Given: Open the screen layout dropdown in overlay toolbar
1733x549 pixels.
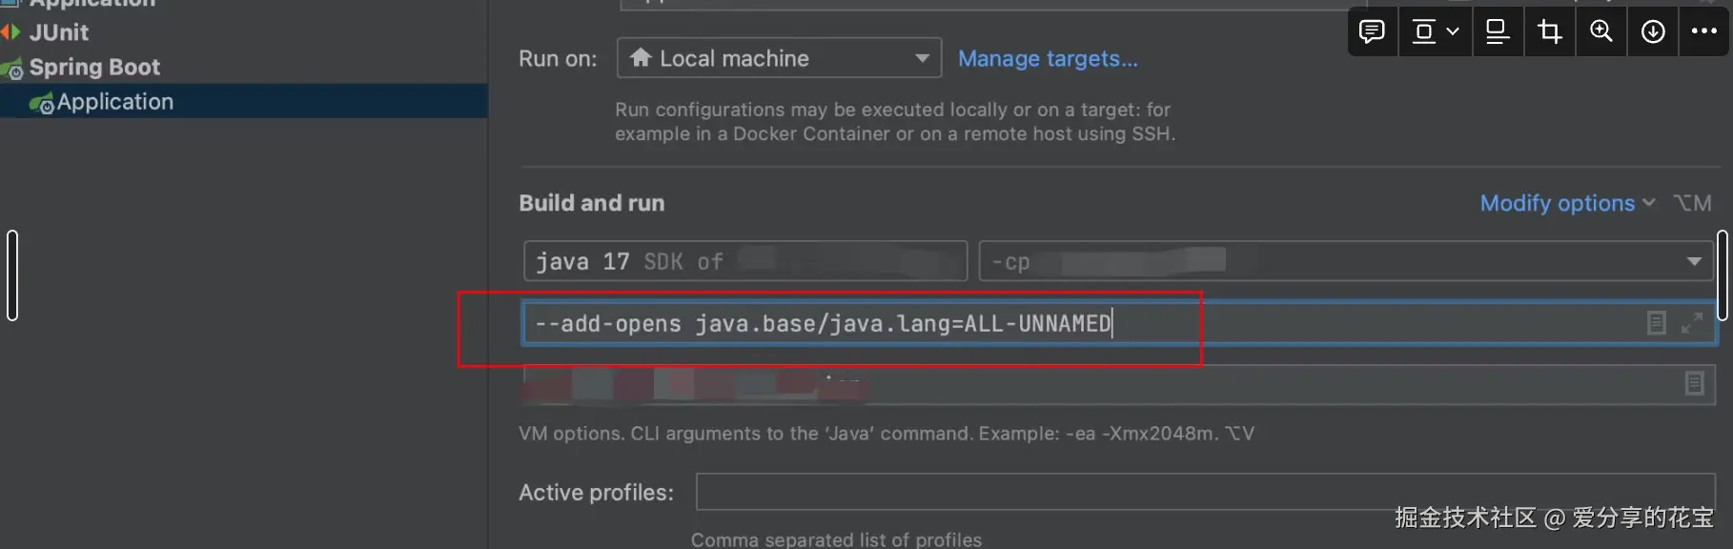Looking at the screenshot, I should click(1436, 31).
